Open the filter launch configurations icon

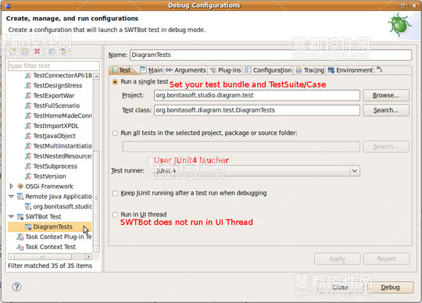point(64,52)
